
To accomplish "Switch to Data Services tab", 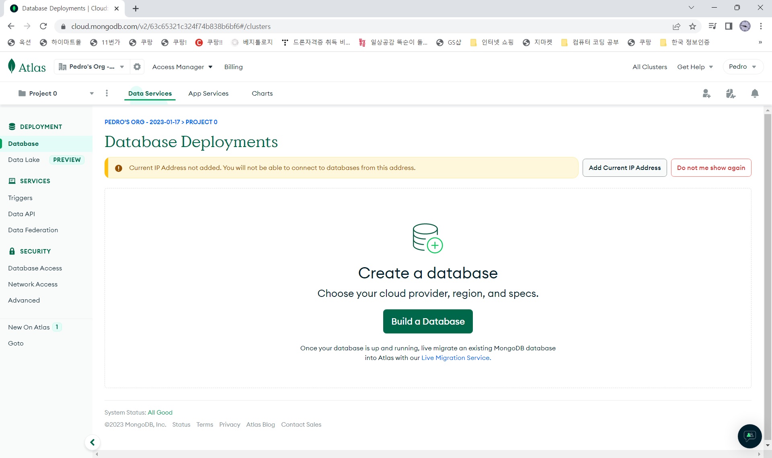I will 150,93.
